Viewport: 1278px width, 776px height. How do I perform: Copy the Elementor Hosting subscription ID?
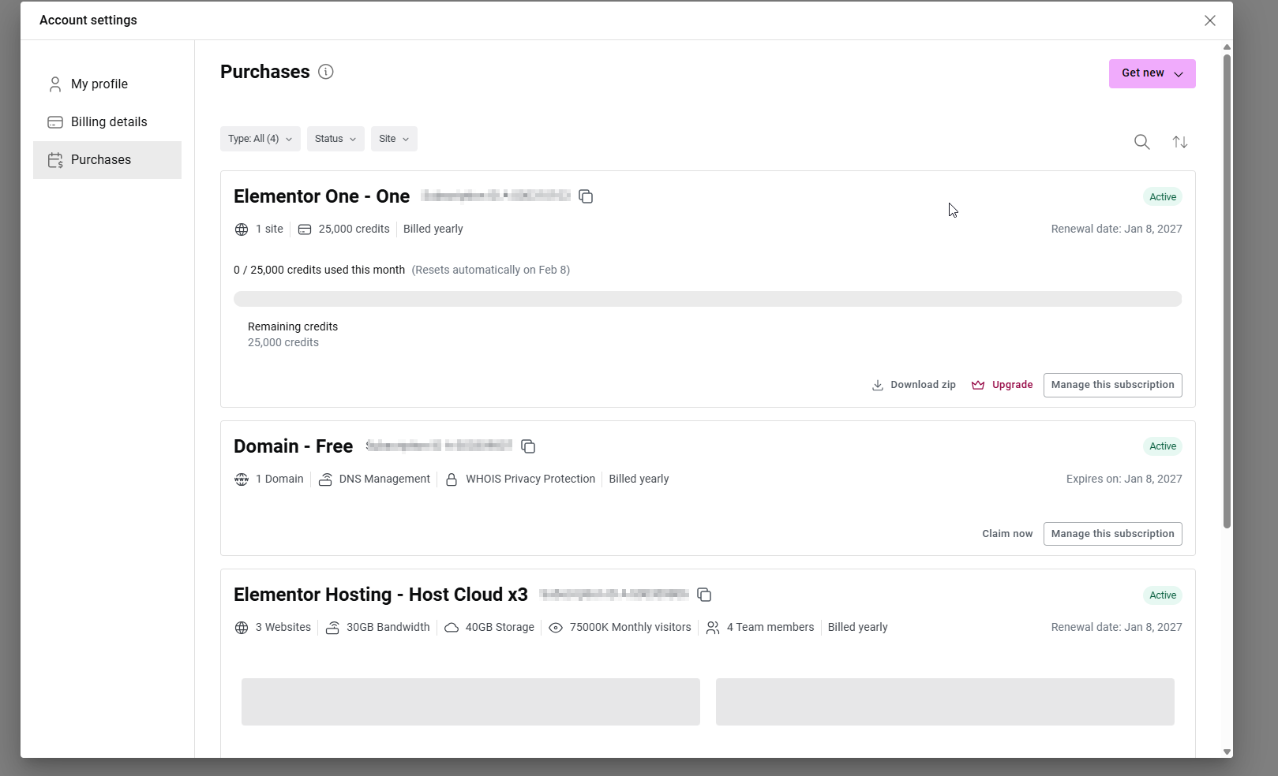point(704,595)
